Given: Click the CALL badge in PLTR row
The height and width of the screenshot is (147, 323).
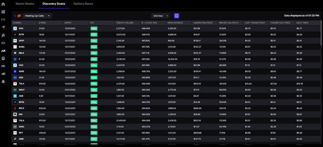Looking at the screenshot, I should coord(94,34).
